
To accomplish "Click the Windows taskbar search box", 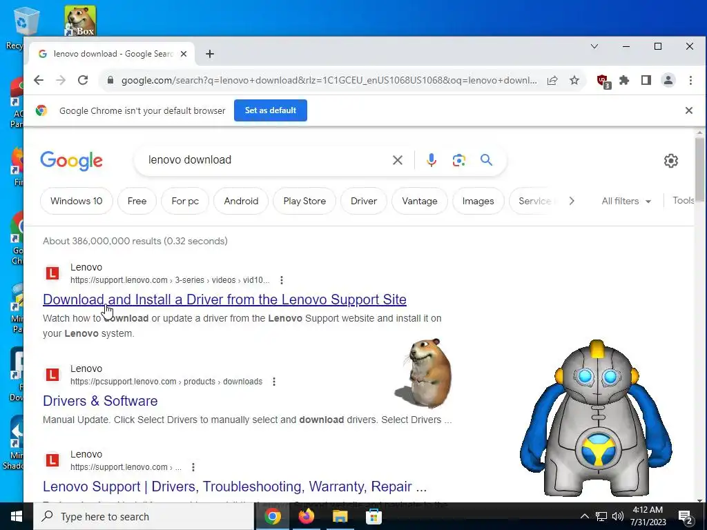I will (x=144, y=516).
